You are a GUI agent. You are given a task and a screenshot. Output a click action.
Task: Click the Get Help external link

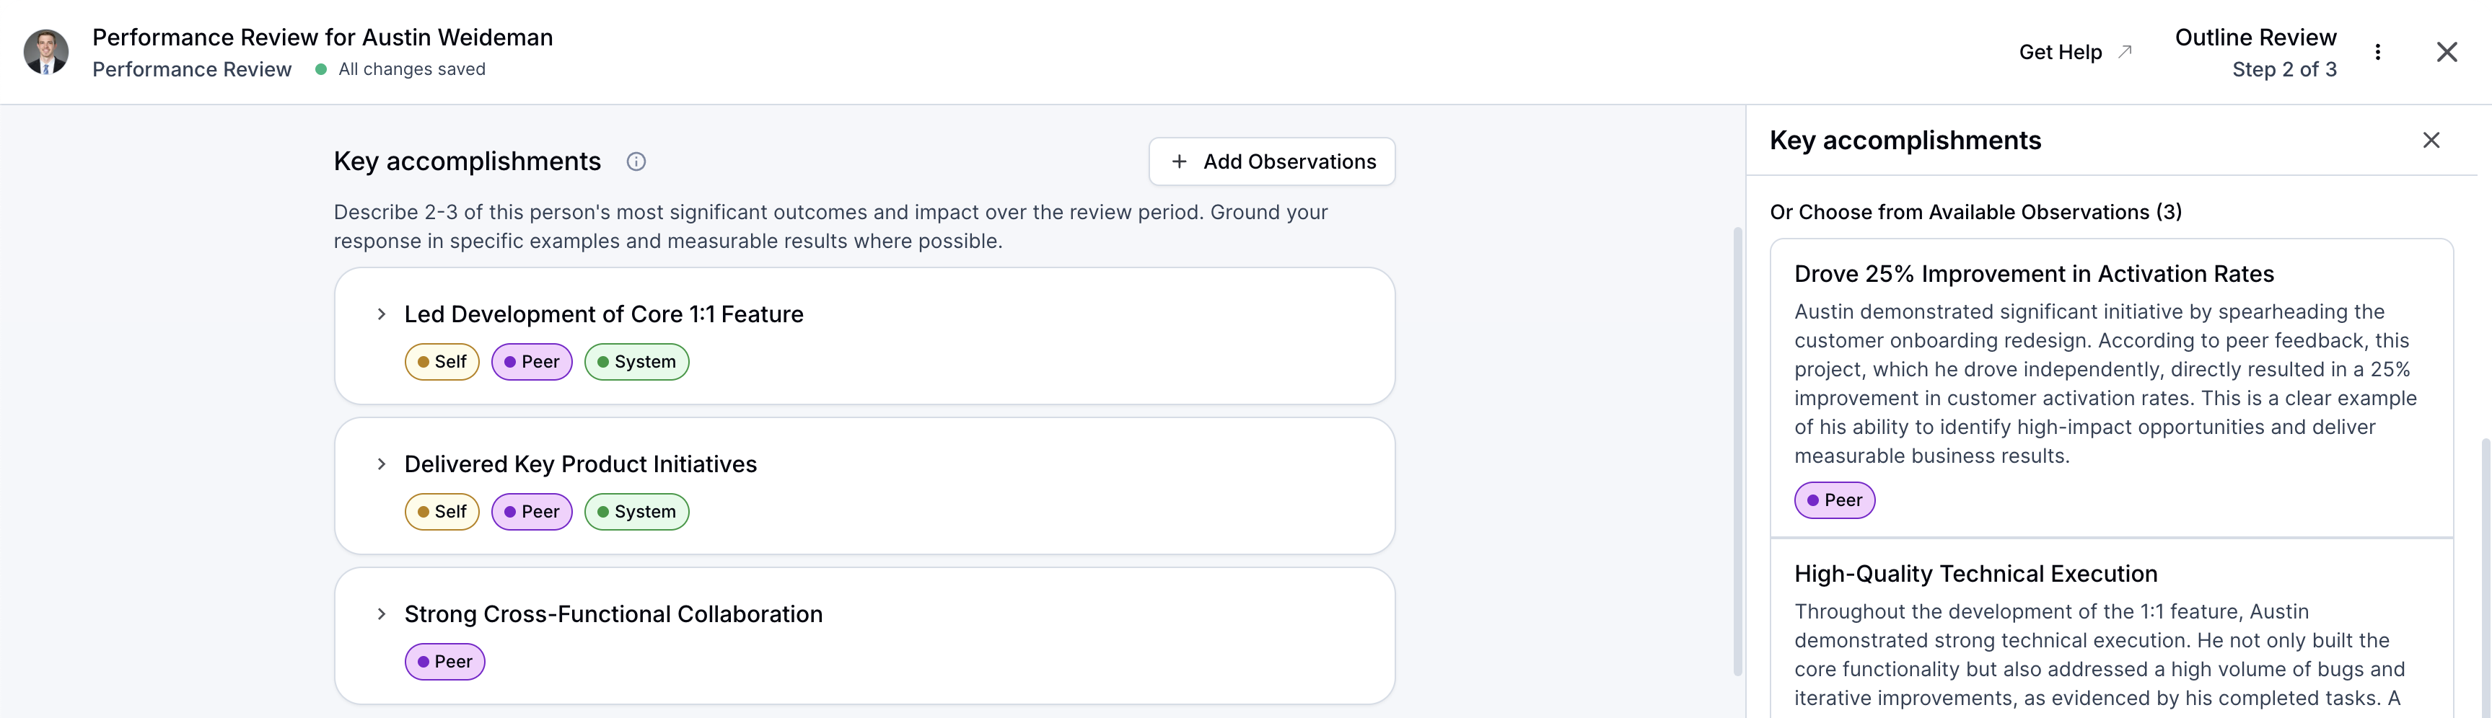(x=2073, y=52)
